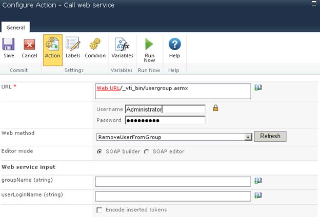The image size is (320, 217).
Task: Click the Web method label
Action: click(18, 133)
